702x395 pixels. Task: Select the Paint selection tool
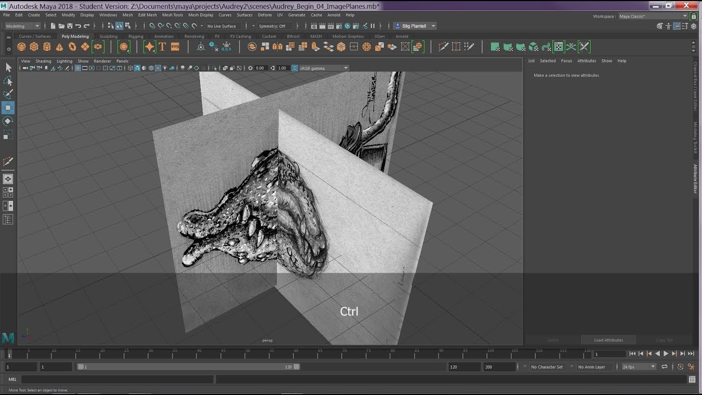pyautogui.click(x=8, y=94)
